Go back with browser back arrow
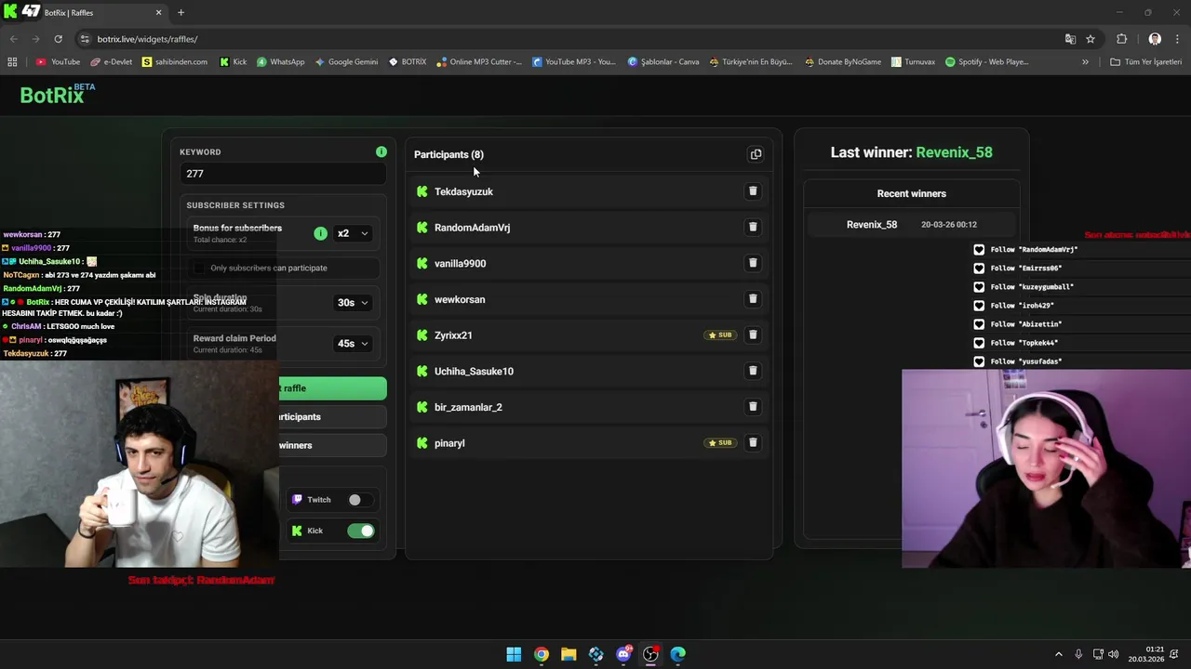The height and width of the screenshot is (669, 1191). pos(13,39)
